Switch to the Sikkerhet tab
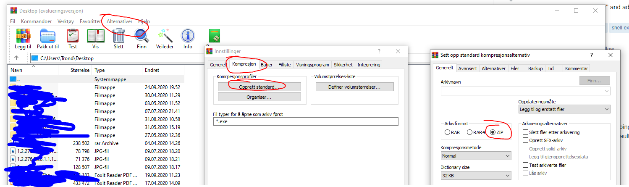Screen dimensions: 629x187 click(x=343, y=65)
